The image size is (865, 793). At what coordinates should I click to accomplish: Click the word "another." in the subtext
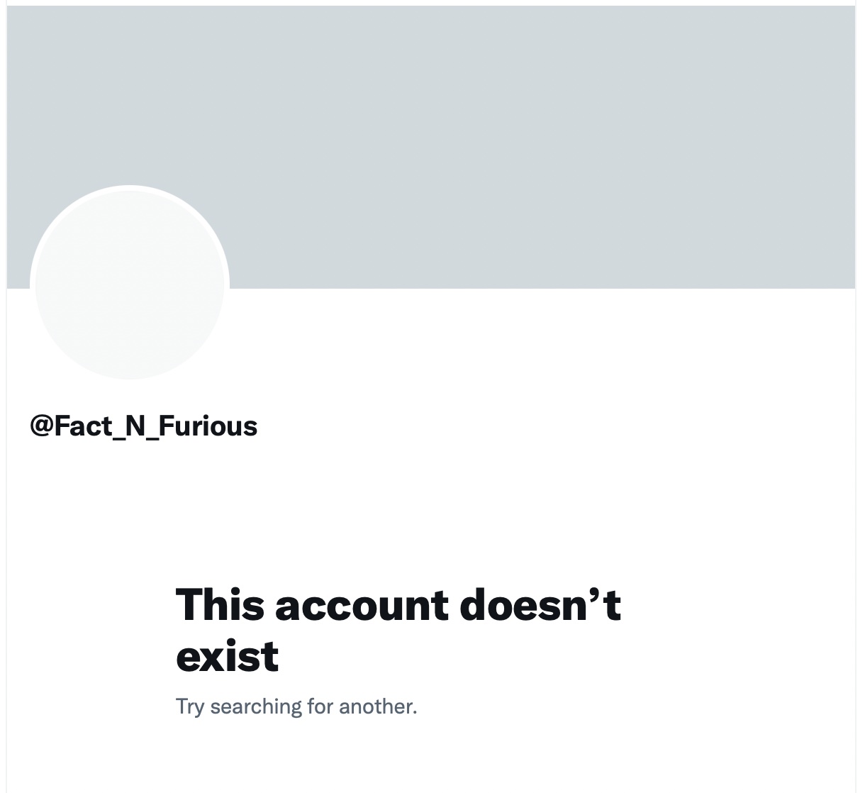point(378,706)
